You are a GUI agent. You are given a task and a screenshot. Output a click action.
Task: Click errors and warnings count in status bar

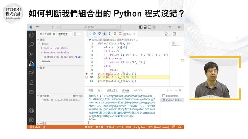[35, 127]
